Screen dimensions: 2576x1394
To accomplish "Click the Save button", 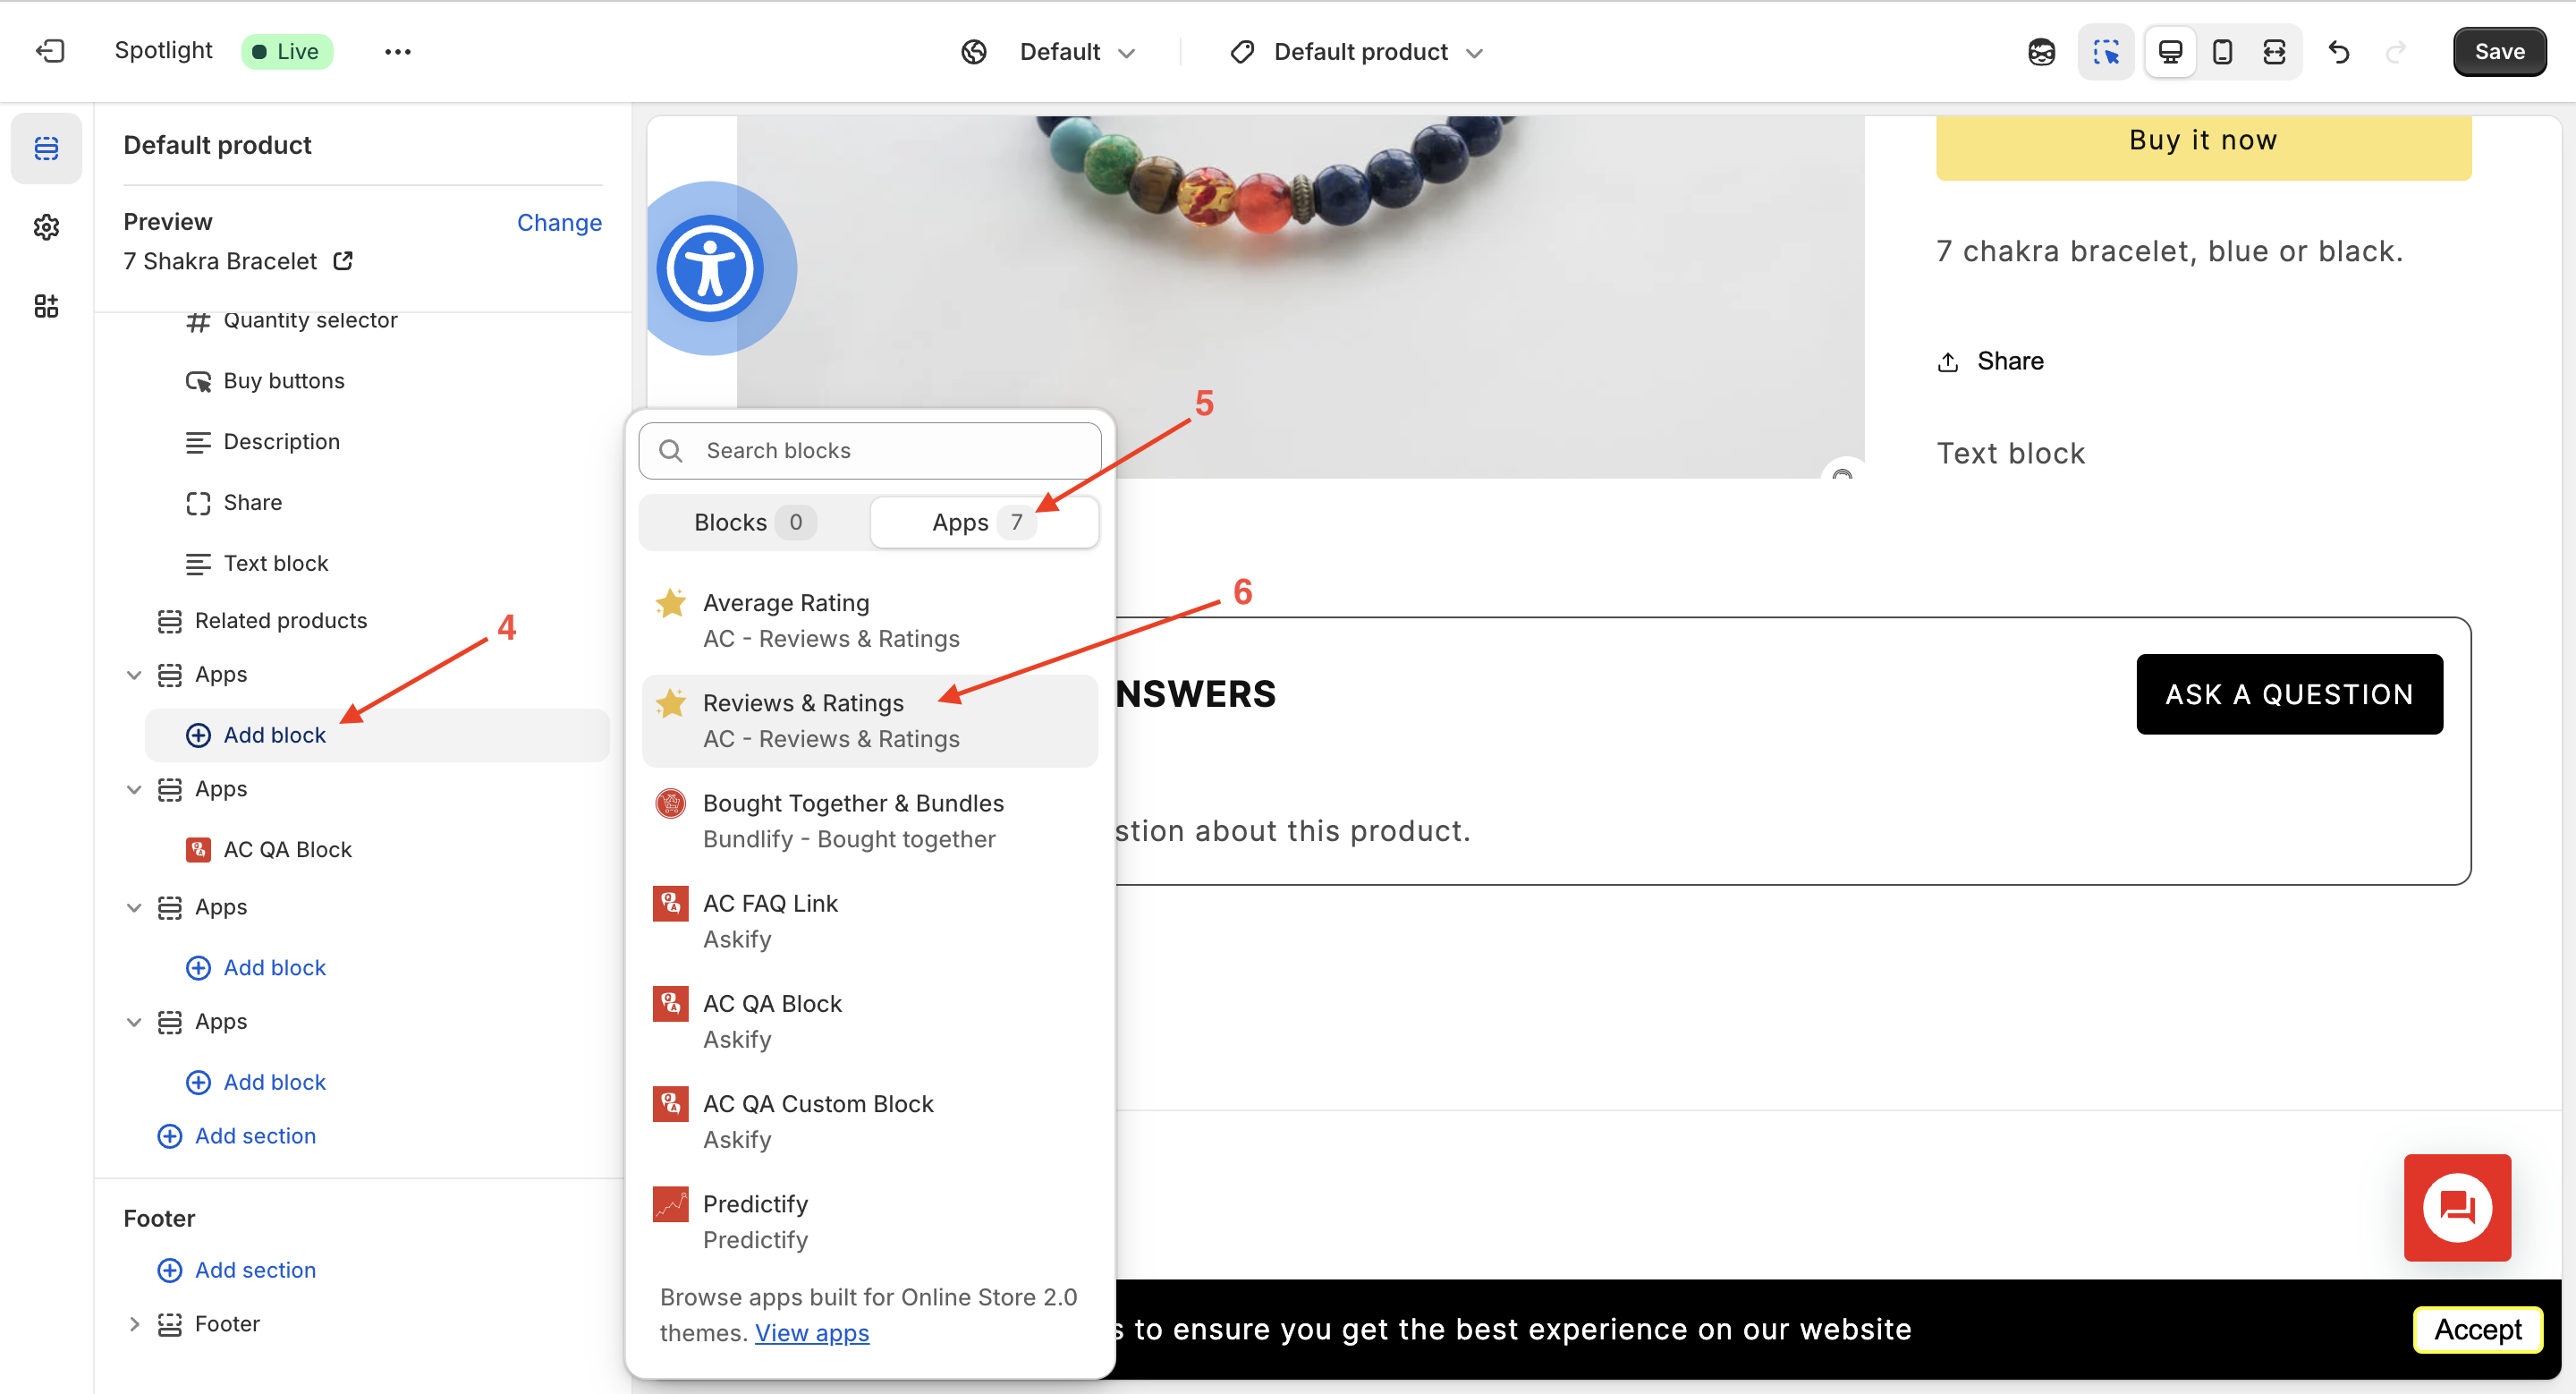I will (2499, 52).
